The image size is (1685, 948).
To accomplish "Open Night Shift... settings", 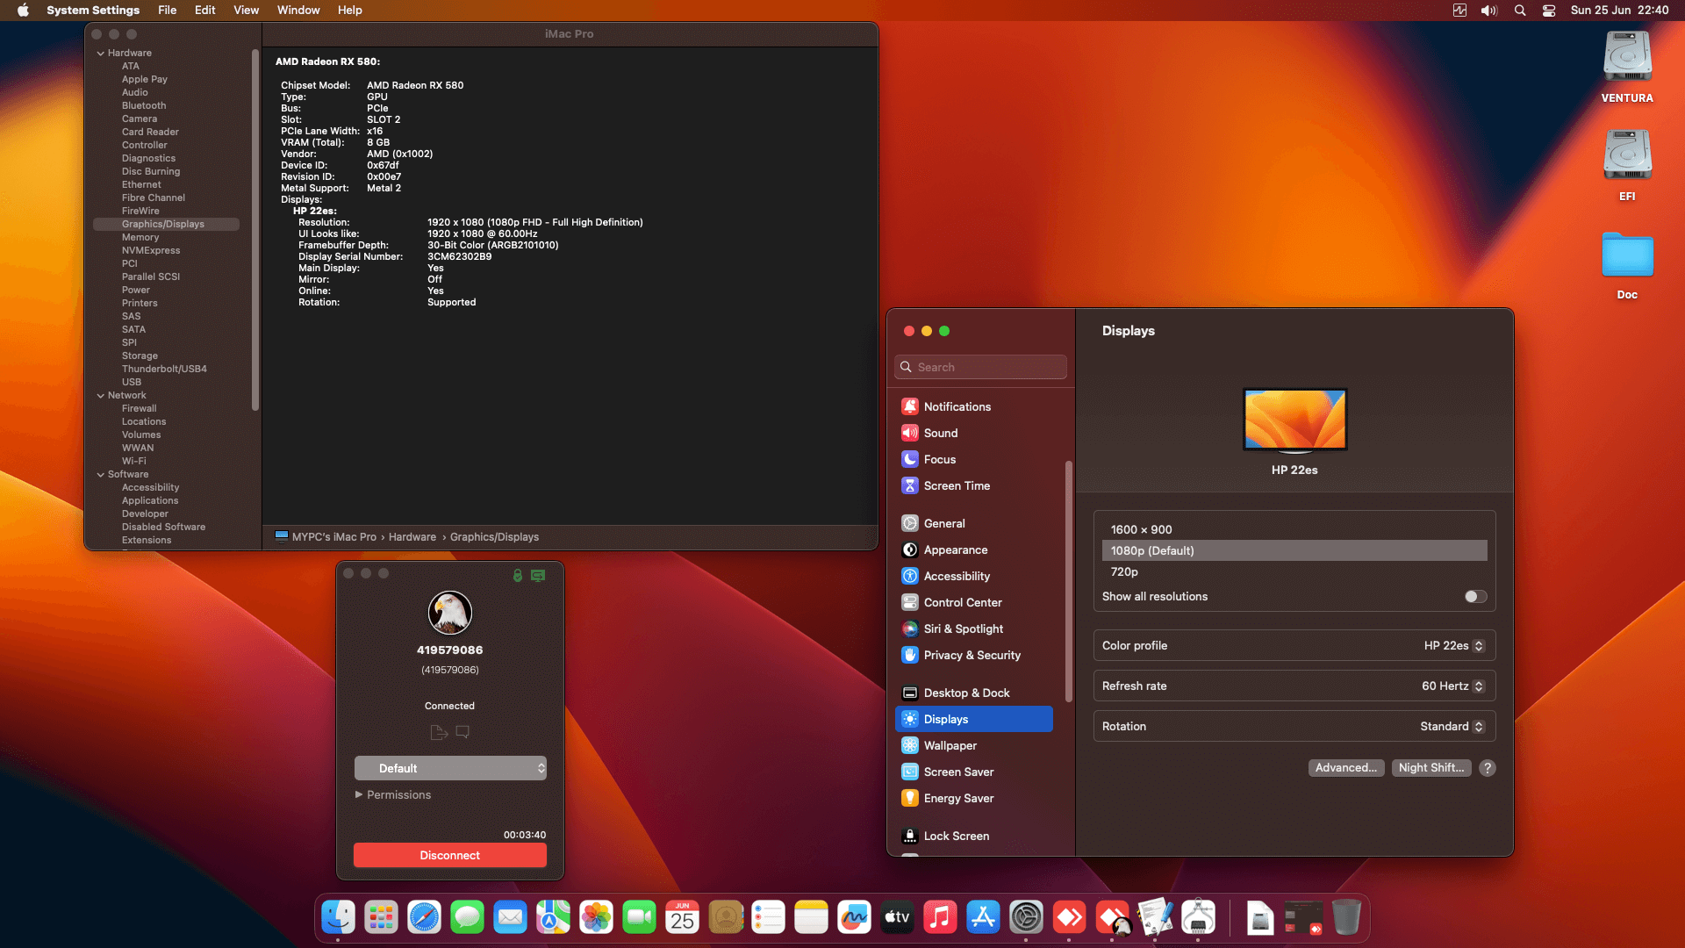I will (x=1431, y=768).
